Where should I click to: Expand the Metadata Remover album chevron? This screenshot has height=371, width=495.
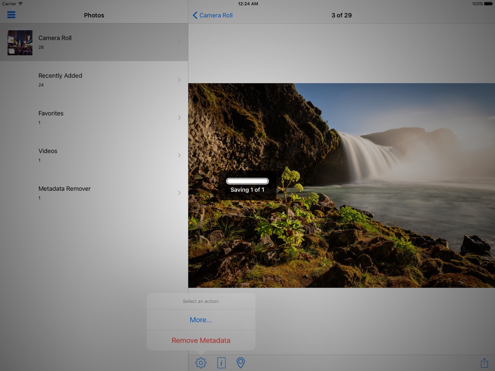179,193
